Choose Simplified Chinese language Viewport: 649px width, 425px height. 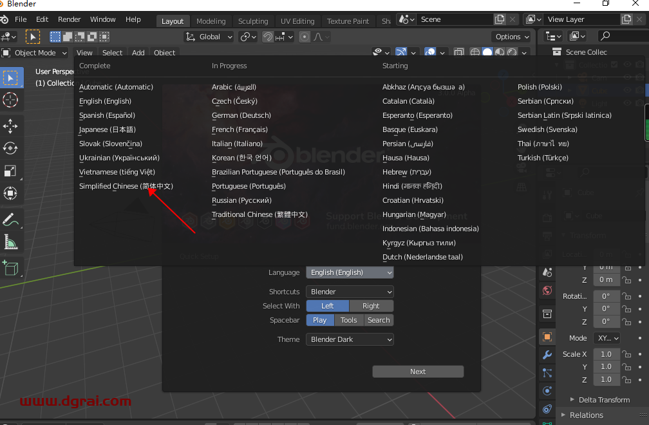click(x=126, y=186)
